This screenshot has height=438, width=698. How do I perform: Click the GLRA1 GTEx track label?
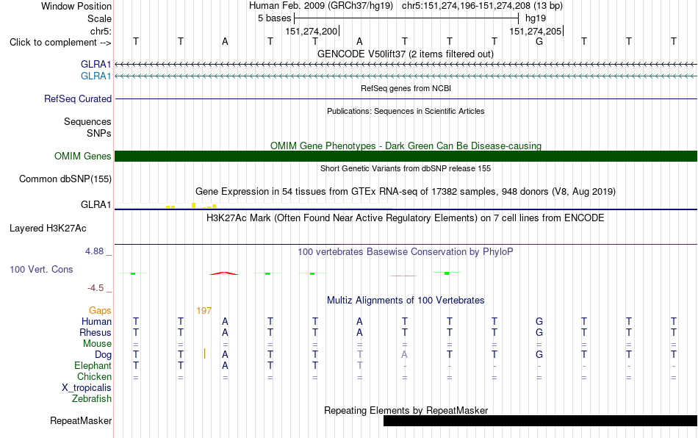click(x=96, y=205)
